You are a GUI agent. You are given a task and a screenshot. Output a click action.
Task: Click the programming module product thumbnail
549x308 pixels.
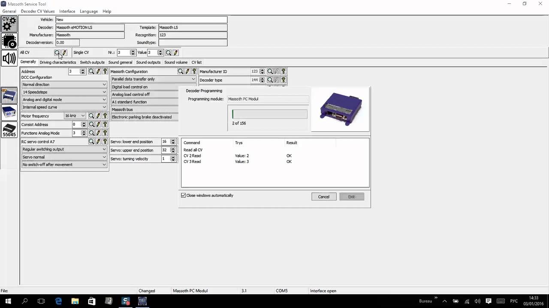point(340,110)
